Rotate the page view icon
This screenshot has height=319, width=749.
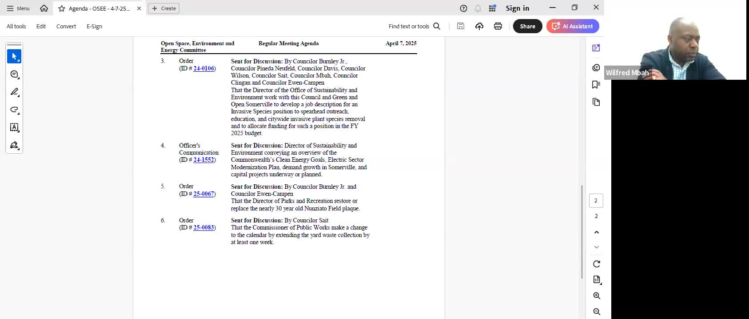(597, 264)
